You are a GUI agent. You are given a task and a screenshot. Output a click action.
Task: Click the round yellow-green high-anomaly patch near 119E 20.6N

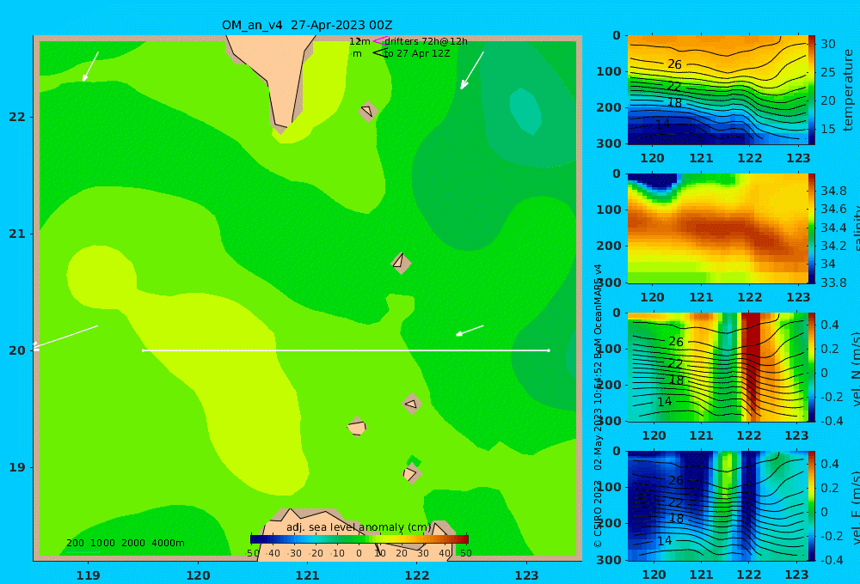101,277
